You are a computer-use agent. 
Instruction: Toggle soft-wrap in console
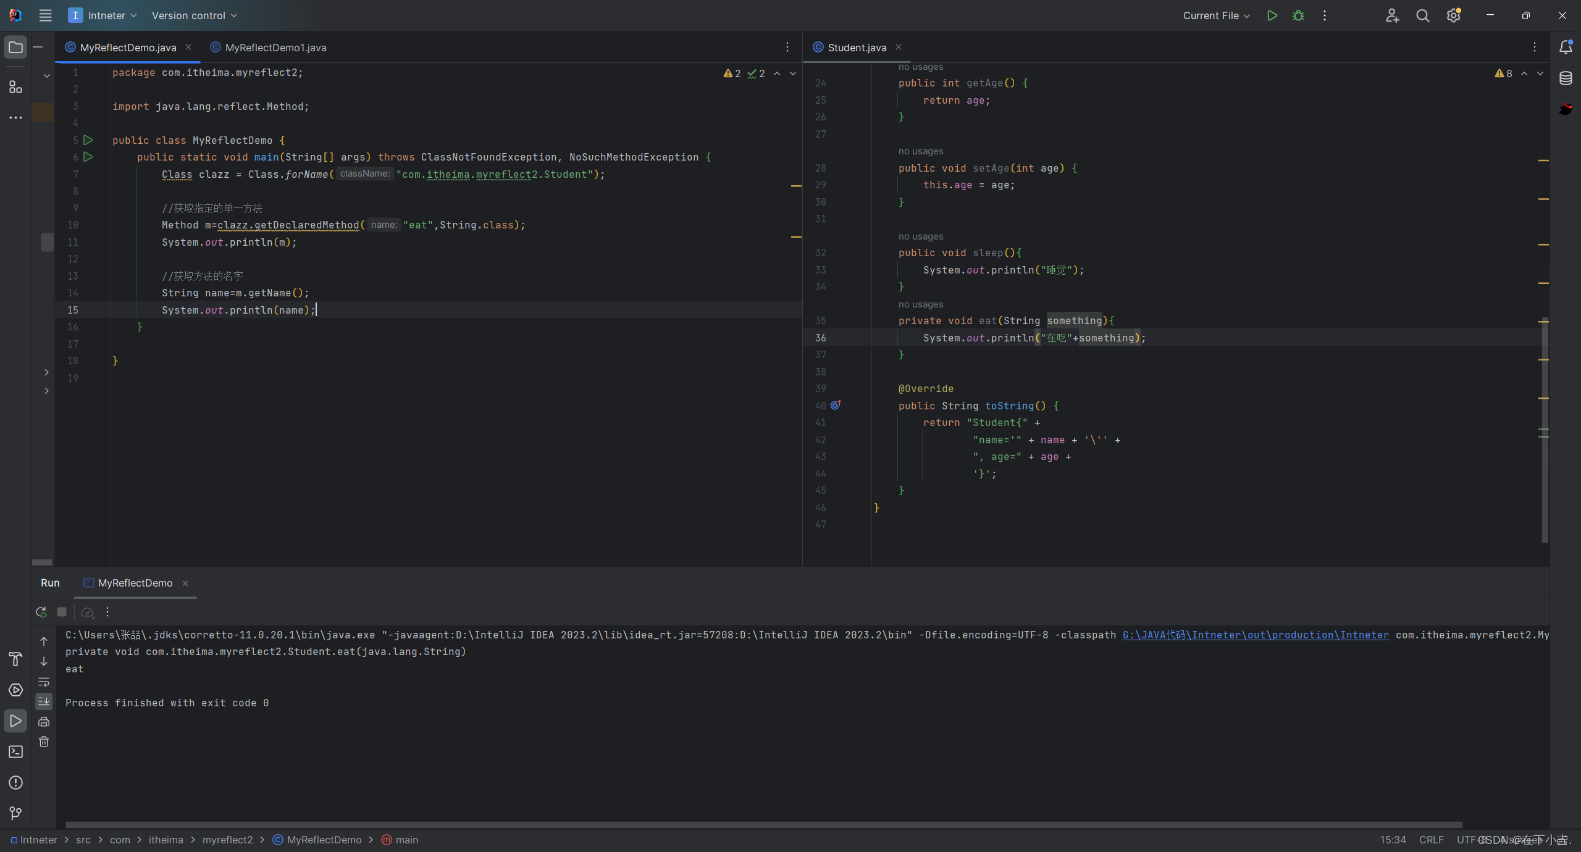tap(44, 682)
